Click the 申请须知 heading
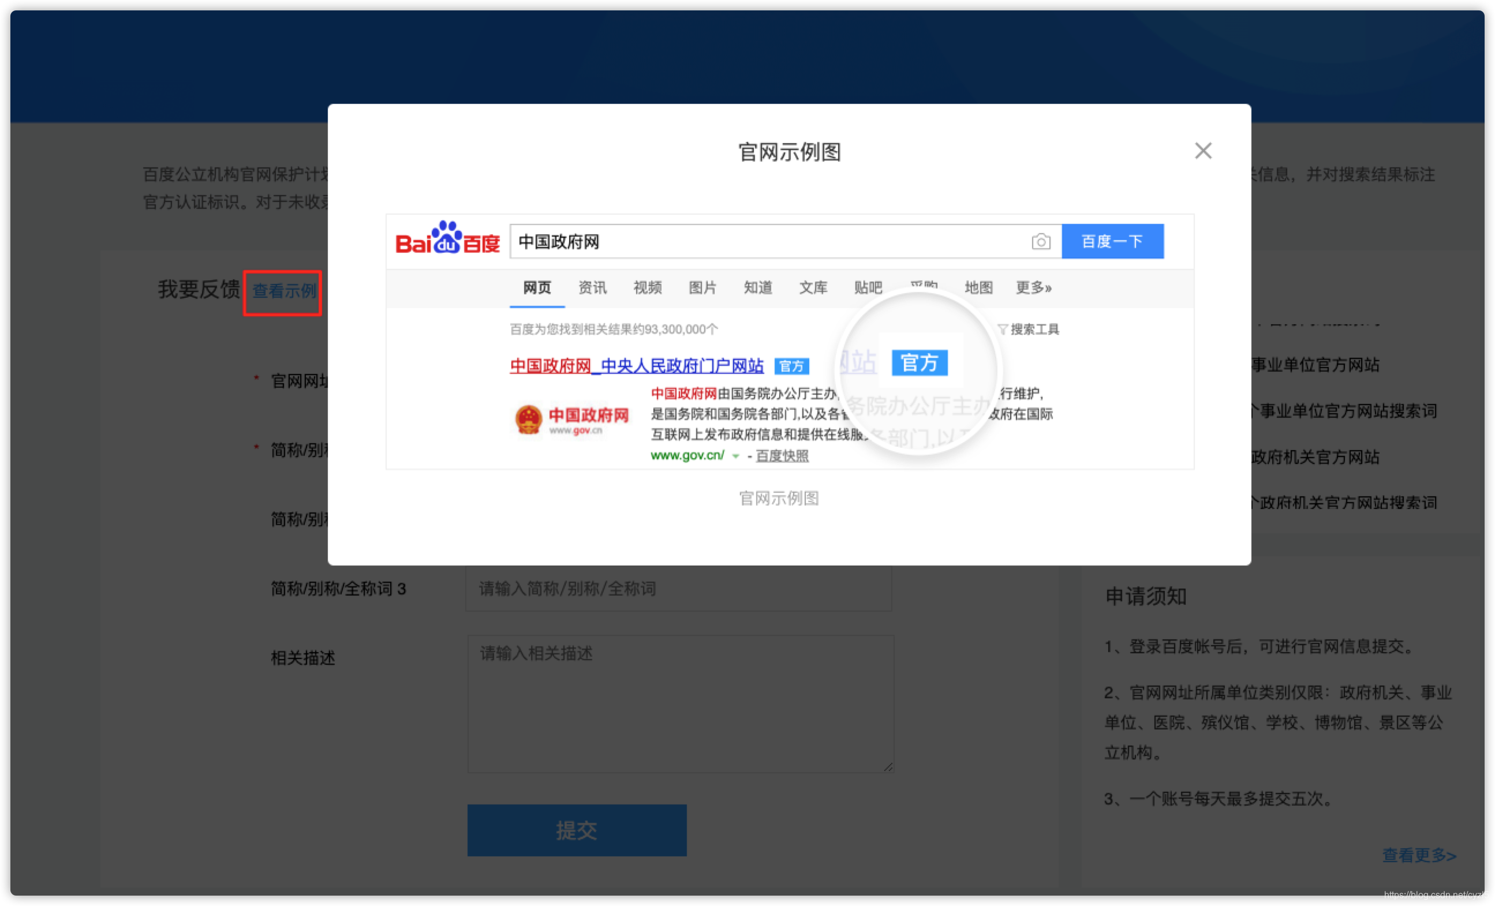 (x=1146, y=596)
